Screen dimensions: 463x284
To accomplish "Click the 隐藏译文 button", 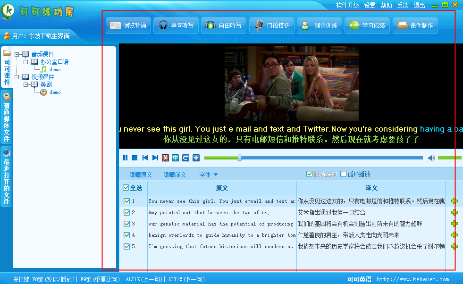I will (x=175, y=175).
